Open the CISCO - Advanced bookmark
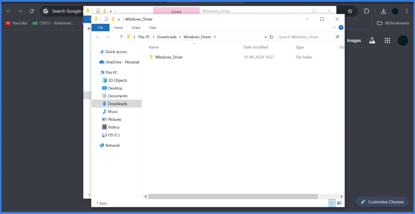 (53, 23)
